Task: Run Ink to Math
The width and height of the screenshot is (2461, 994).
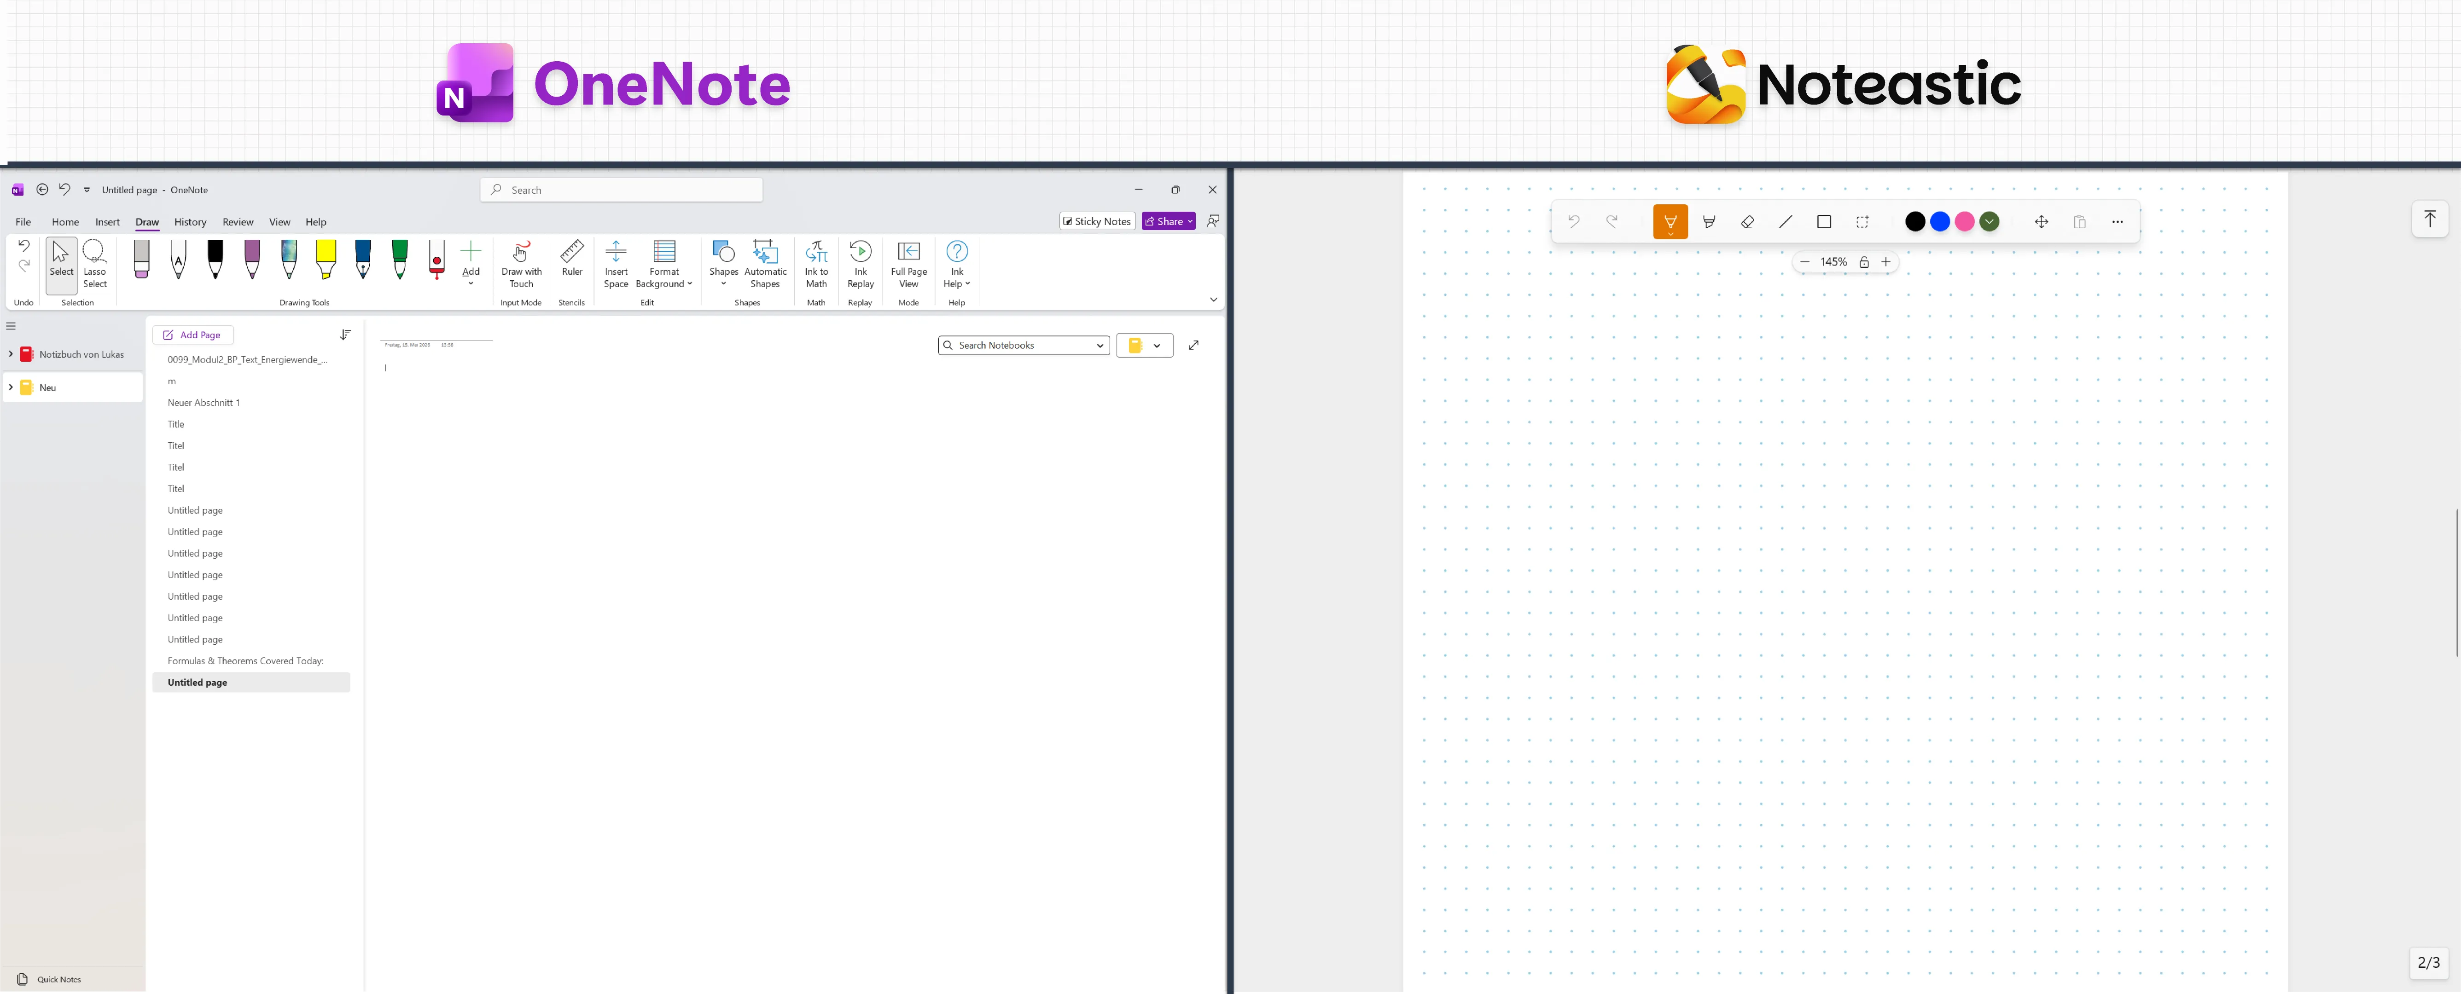Action: click(816, 264)
